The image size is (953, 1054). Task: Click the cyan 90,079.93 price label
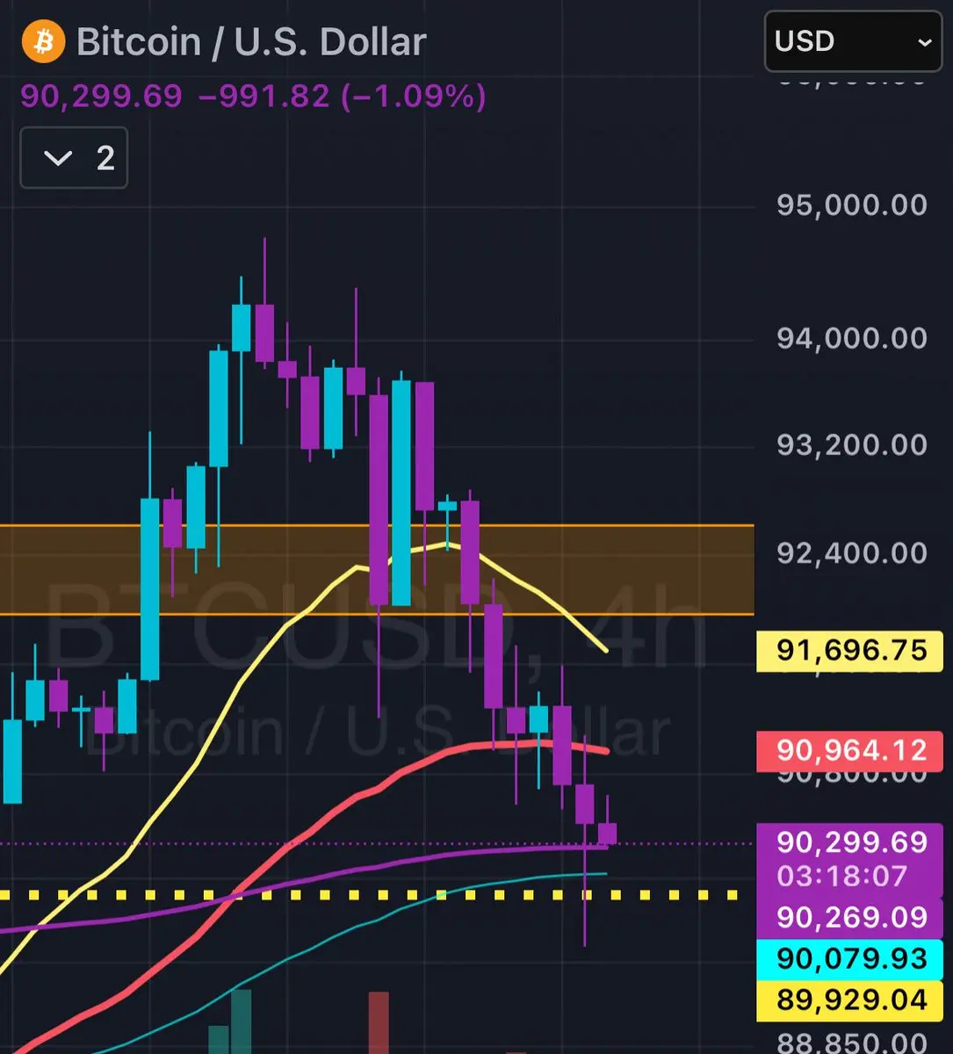pyautogui.click(x=850, y=958)
